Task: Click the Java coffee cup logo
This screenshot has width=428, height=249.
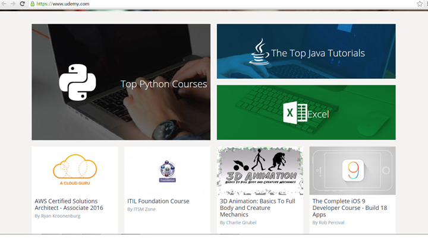Action: 259,52
